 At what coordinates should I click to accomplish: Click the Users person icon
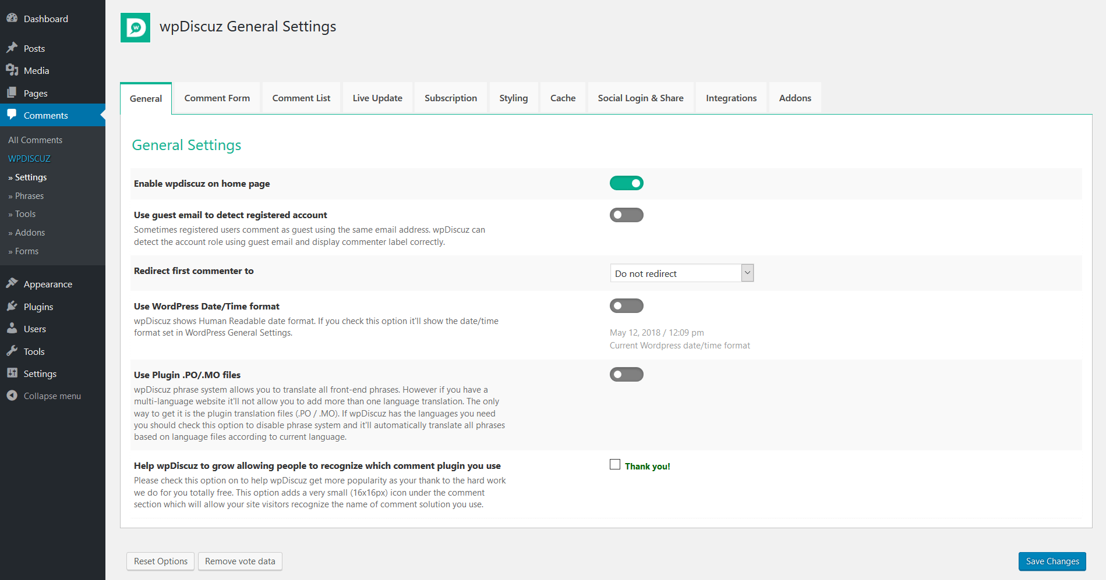[12, 328]
